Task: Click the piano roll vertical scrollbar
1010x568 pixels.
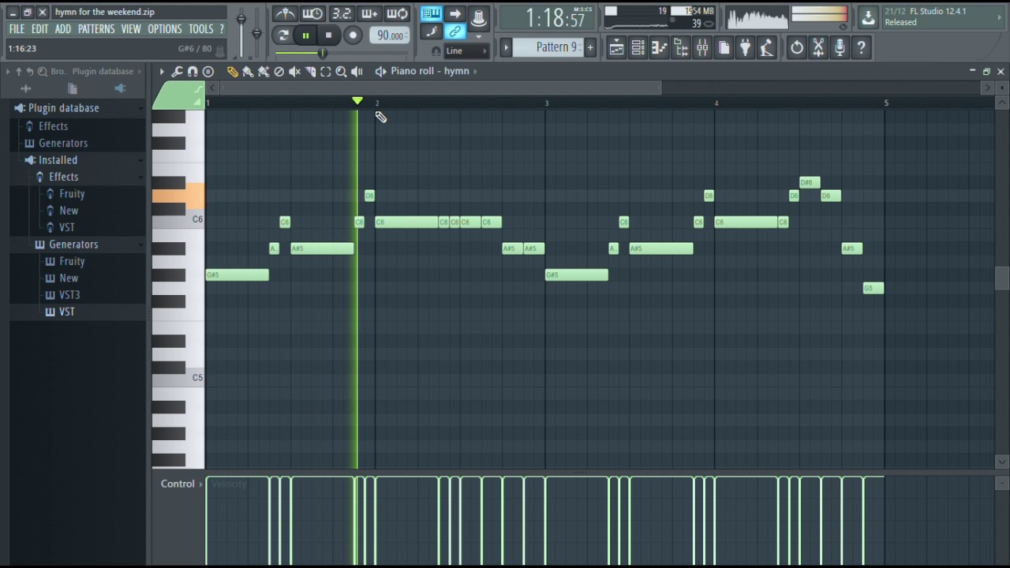Action: tap(1002, 280)
